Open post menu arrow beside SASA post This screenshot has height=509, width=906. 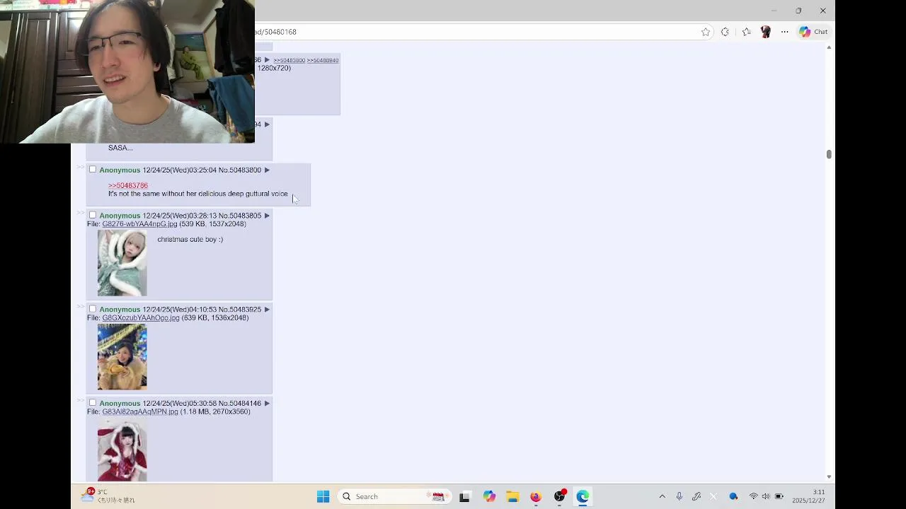pos(267,124)
